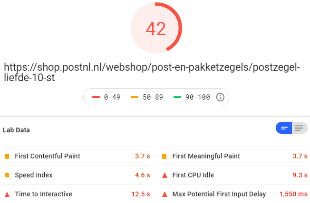Click the score info icon beside 90–100

point(220,97)
